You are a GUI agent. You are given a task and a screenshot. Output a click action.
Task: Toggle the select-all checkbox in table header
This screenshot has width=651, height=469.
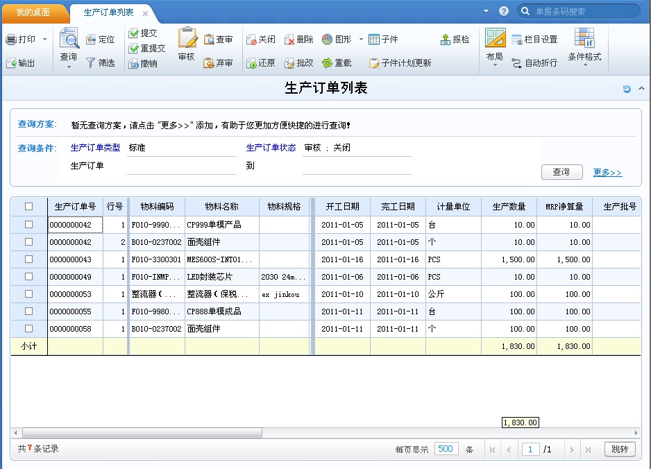click(x=28, y=206)
